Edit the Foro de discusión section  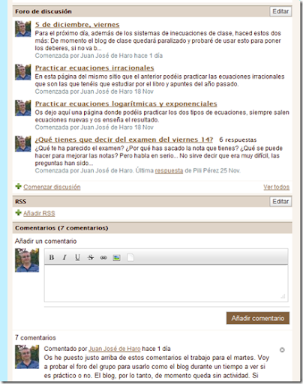point(280,11)
